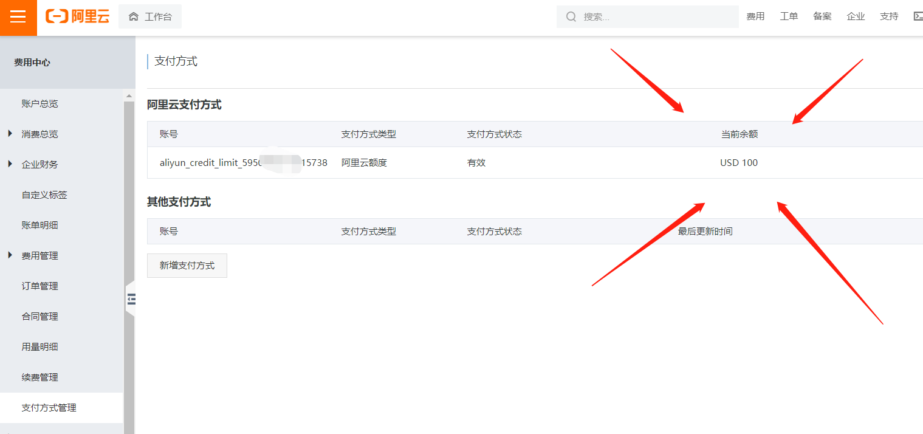
Task: Click 账号 header in 阿里云支付方式 table
Action: 169,134
